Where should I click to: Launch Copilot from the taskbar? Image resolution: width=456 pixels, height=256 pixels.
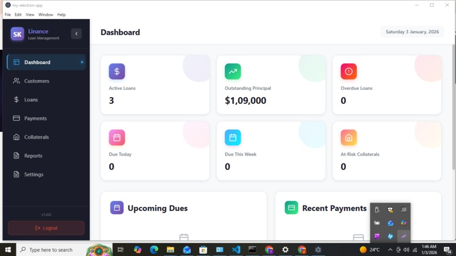(137, 250)
